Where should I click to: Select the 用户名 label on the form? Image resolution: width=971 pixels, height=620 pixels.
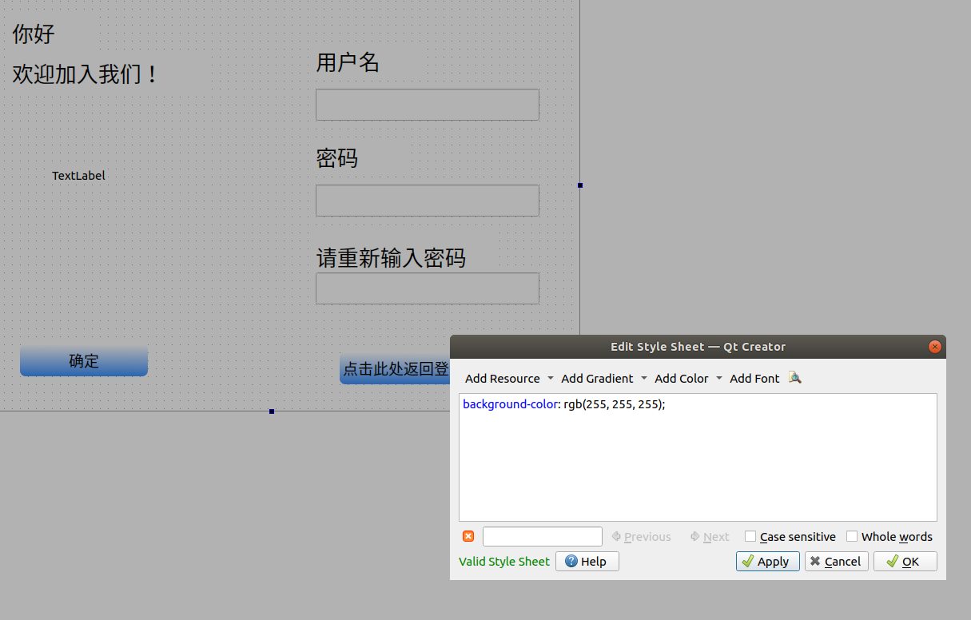click(348, 62)
